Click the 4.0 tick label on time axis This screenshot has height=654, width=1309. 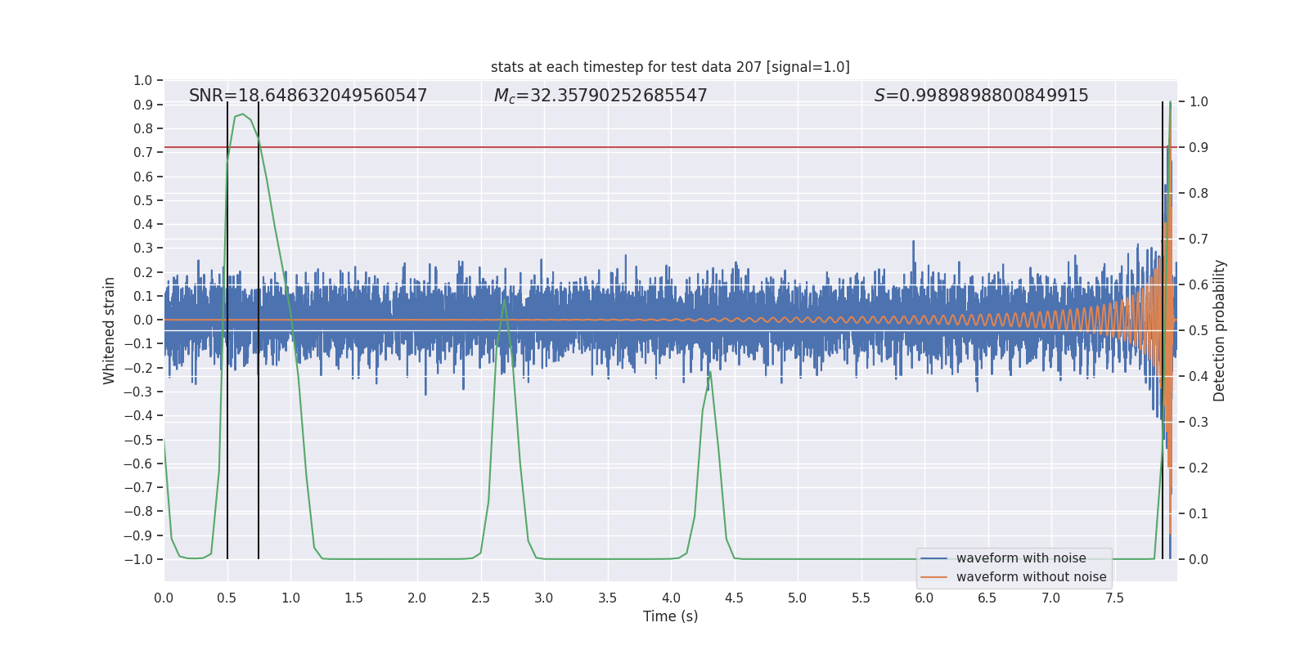coord(670,598)
